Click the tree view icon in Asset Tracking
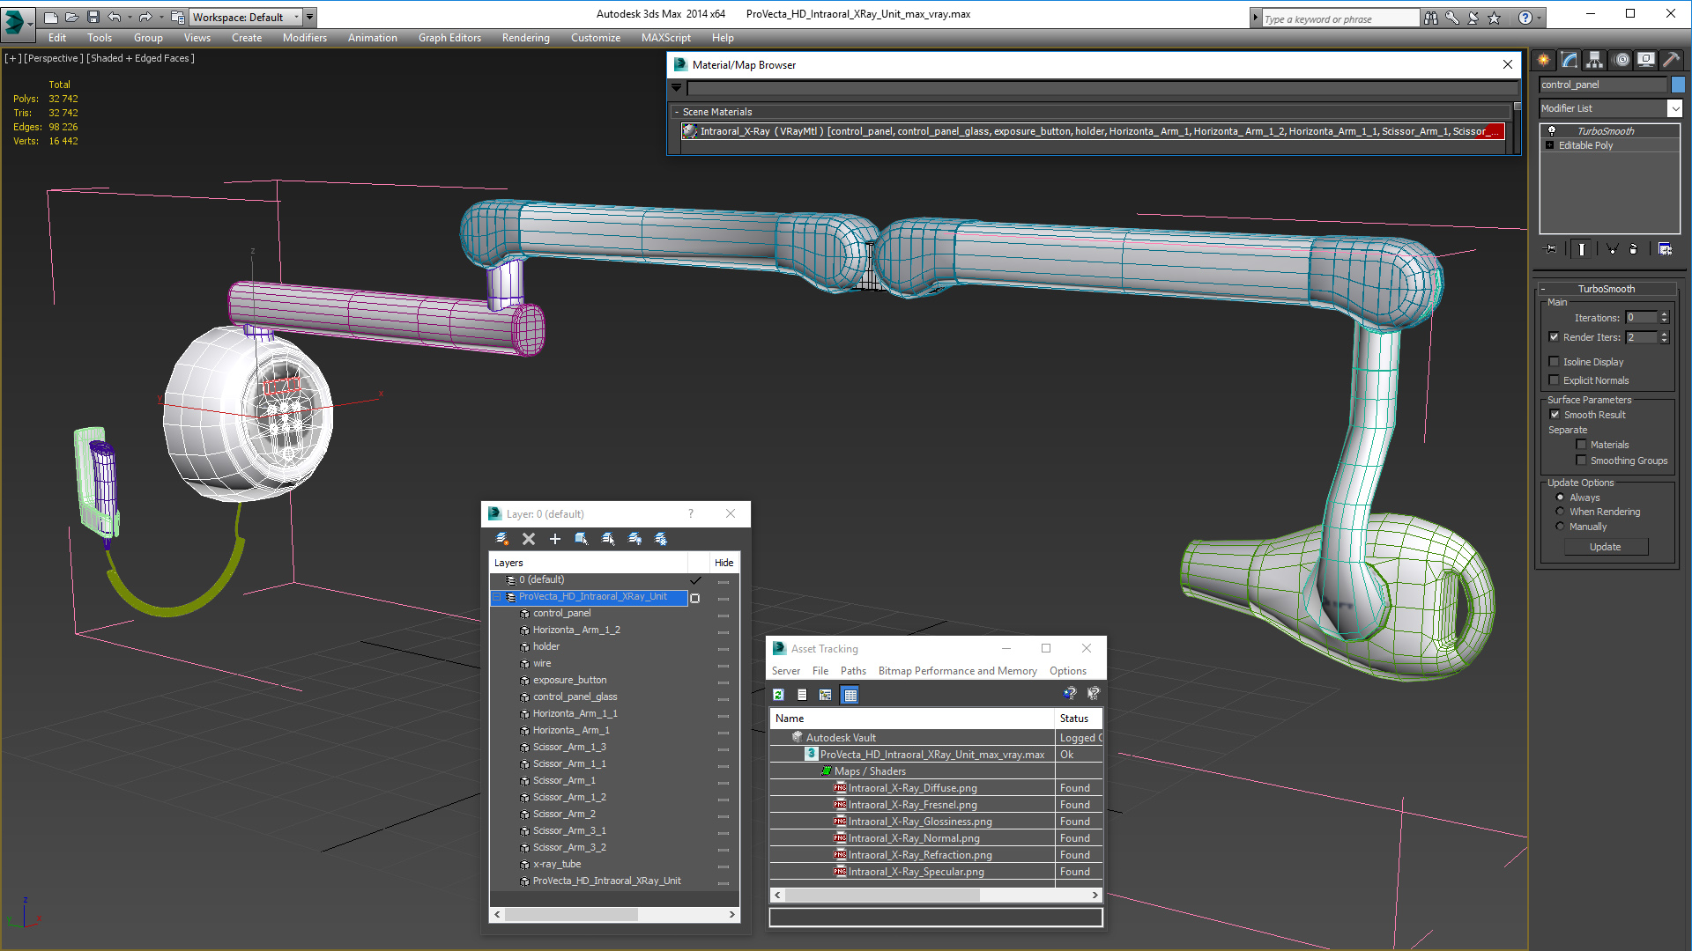 [826, 695]
